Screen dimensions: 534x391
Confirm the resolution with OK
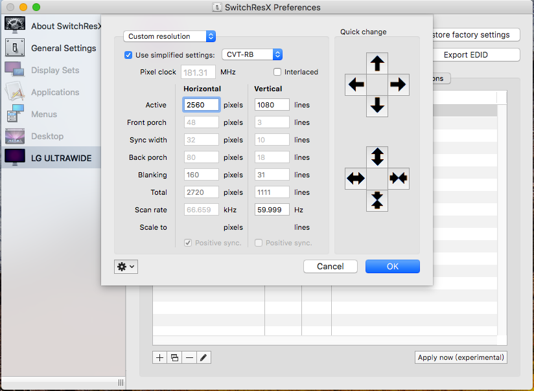pyautogui.click(x=392, y=266)
